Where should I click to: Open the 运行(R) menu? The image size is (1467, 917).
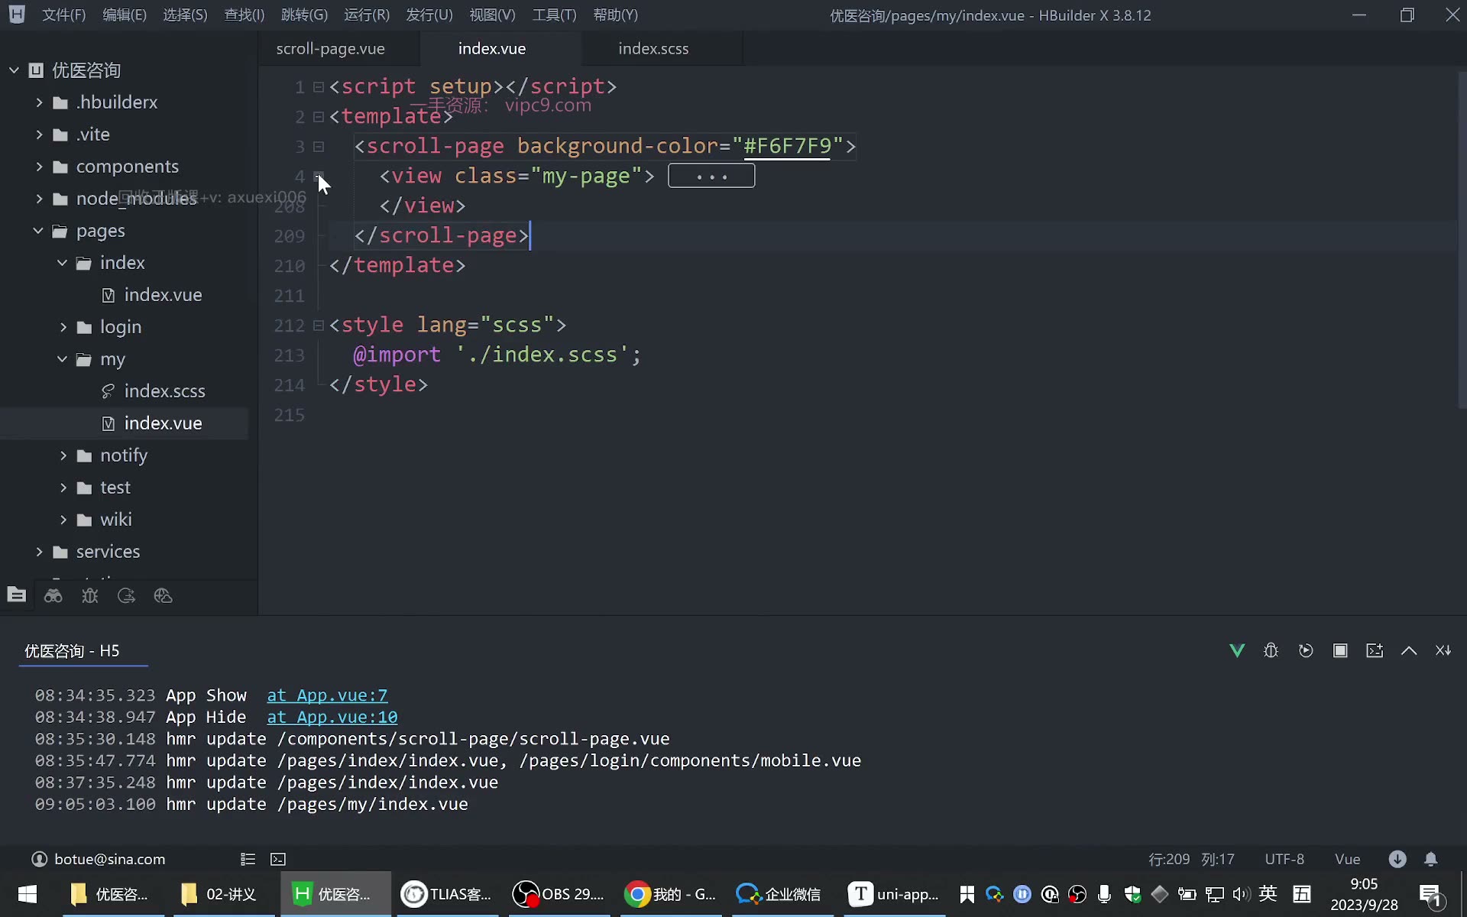367,15
